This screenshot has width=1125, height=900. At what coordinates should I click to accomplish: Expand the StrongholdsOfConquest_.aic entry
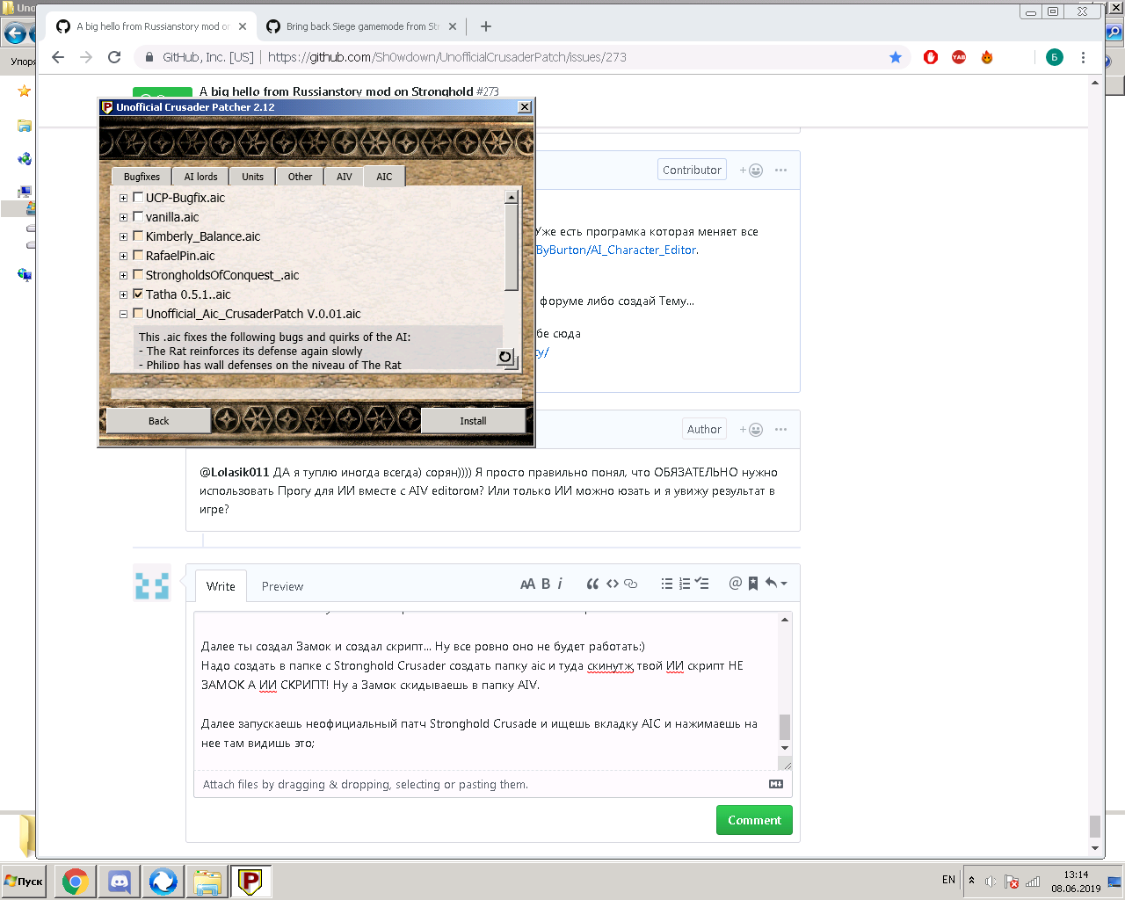coord(123,275)
